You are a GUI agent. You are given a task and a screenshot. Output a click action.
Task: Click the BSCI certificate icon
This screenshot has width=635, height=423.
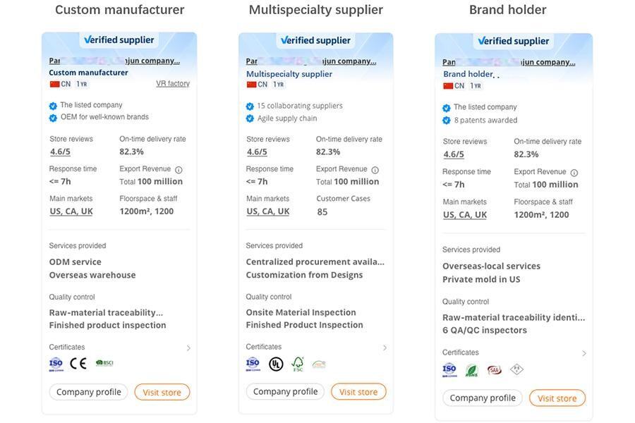click(104, 363)
